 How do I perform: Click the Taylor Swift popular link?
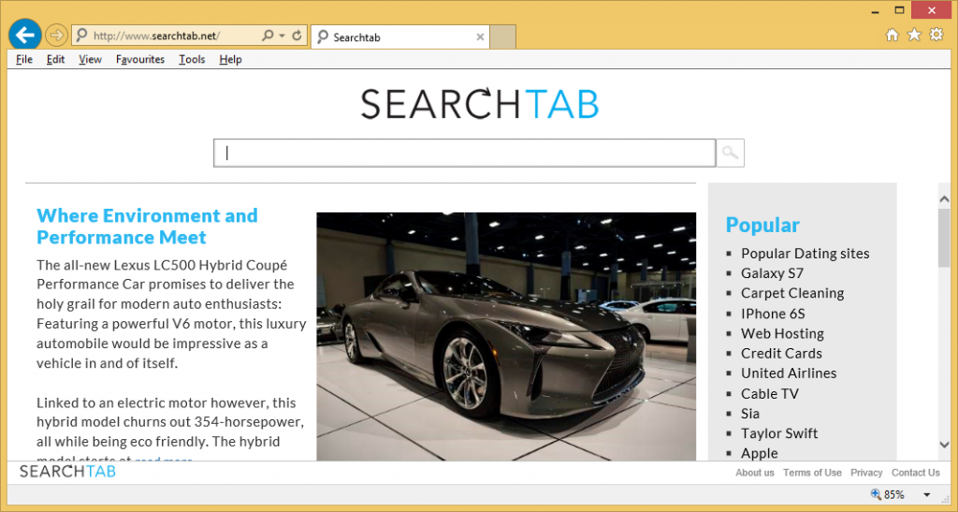[779, 433]
